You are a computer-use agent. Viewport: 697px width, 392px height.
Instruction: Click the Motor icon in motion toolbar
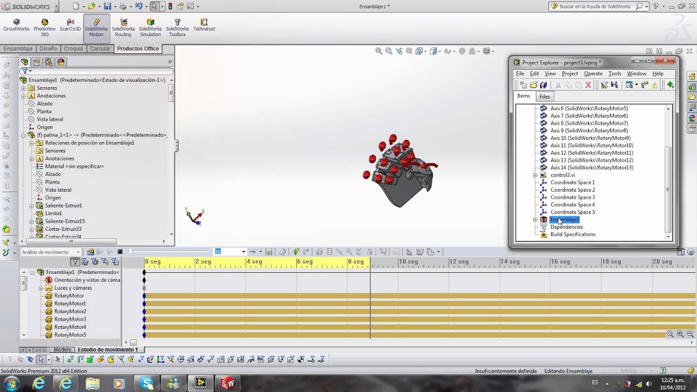(319, 252)
